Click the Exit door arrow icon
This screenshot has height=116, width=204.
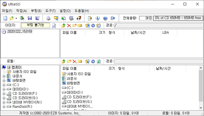pyautogui.click(x=113, y=18)
